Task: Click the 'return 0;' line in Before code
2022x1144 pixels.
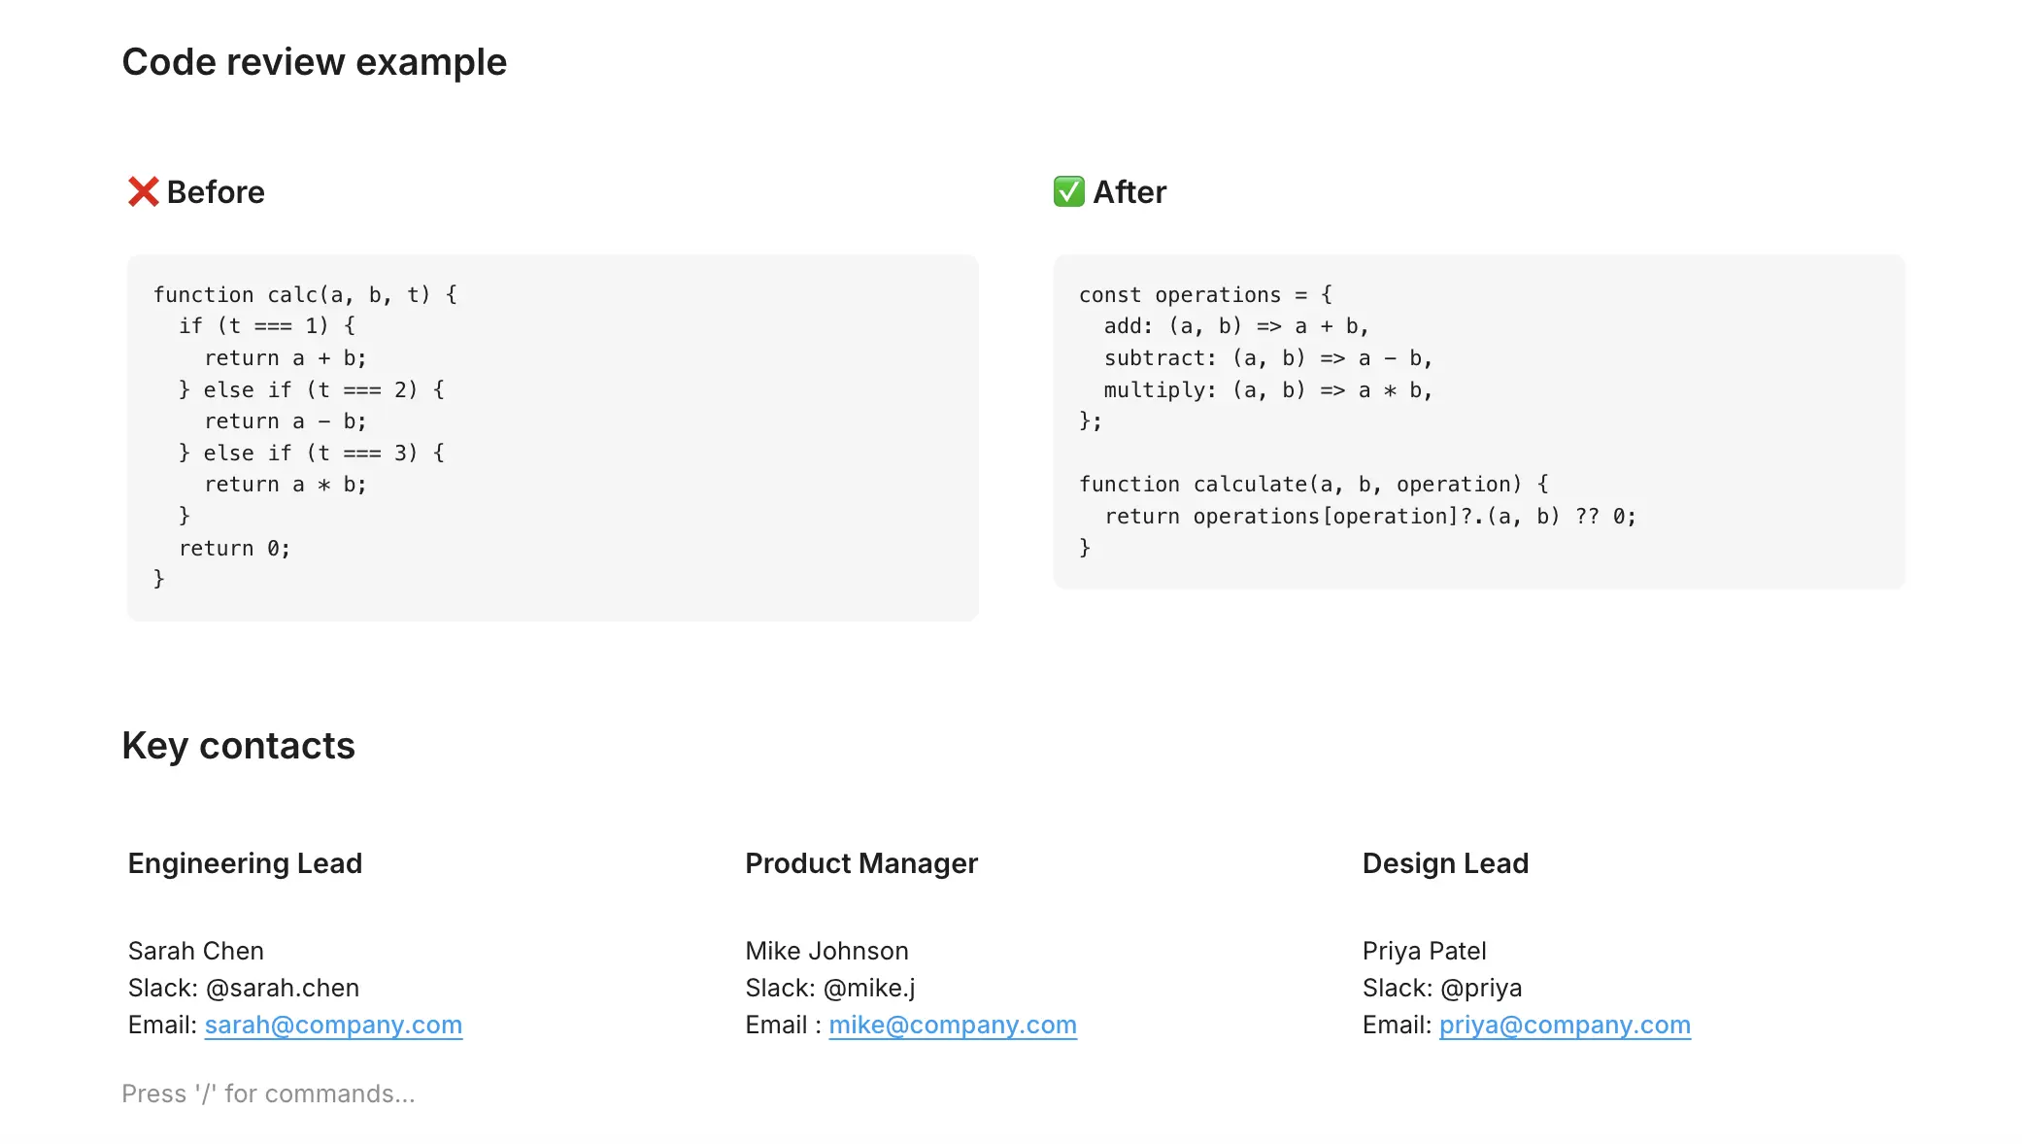Action: point(234,549)
